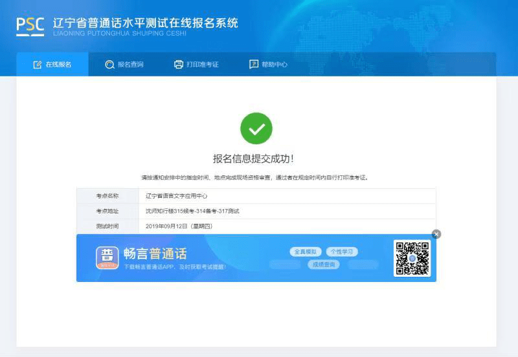The width and height of the screenshot is (518, 357).
Task: Click the site title 辽宁省普通话水平测试在线报名系统
Action: (145, 23)
